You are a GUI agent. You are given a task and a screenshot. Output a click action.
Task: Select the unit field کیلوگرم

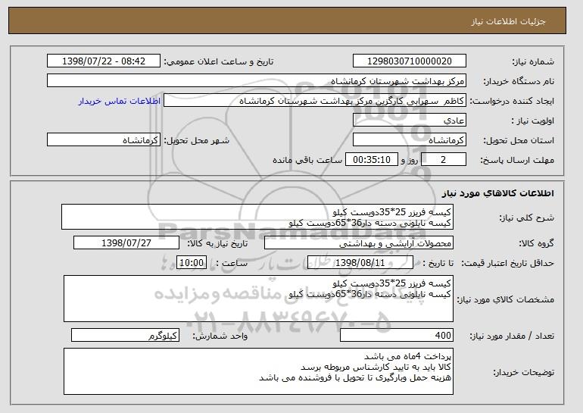pos(125,335)
